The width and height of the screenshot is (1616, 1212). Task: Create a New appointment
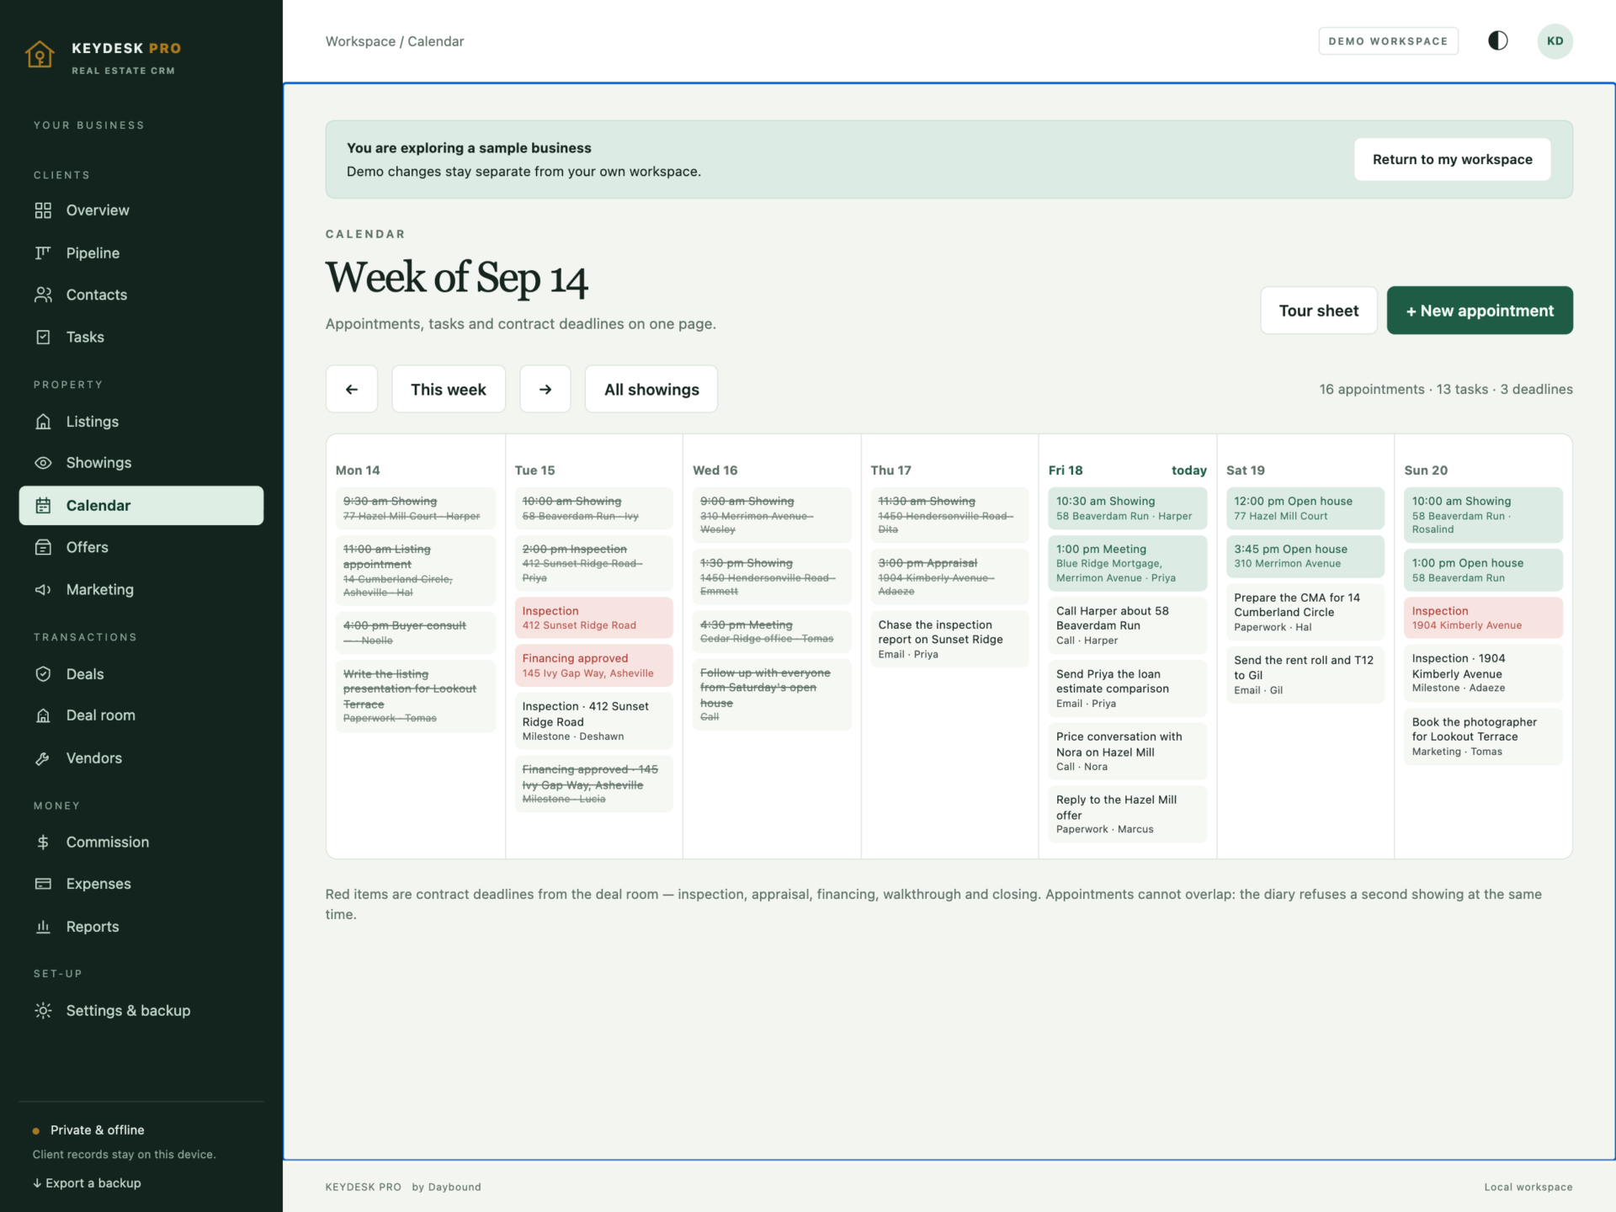(x=1480, y=311)
